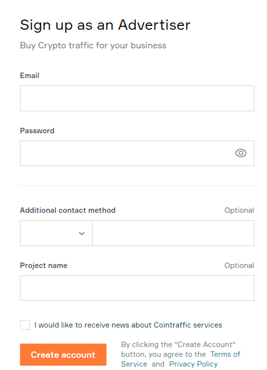Enable news about Cointraffic services
This screenshot has height=370, width=267.
point(25,325)
